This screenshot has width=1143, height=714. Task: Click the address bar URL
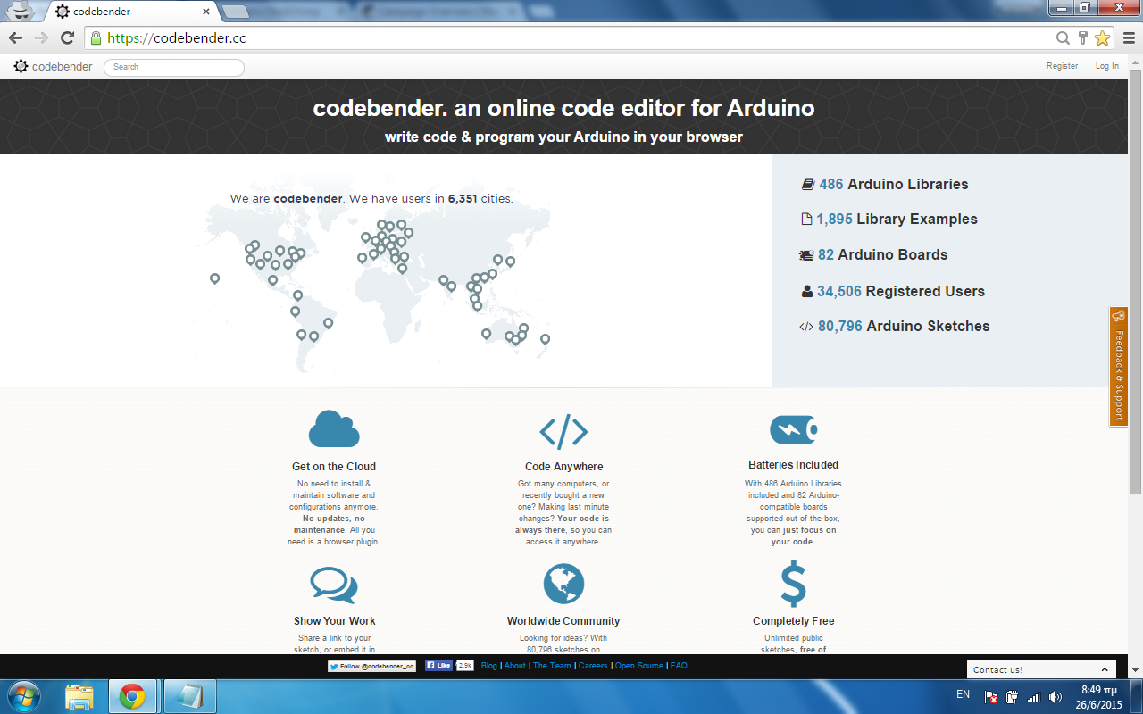pyautogui.click(x=176, y=38)
